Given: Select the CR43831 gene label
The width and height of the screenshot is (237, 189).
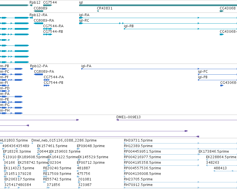Looking at the screenshot, I should point(105,8).
